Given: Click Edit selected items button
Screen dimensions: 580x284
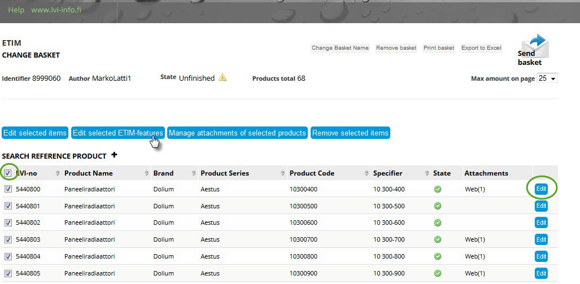Looking at the screenshot, I should tap(35, 133).
